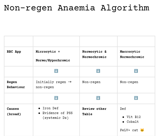Select the Normocytic & Normochromic header cell
Image resolution: width=158 pixels, height=136 pixels.
coord(98,56)
